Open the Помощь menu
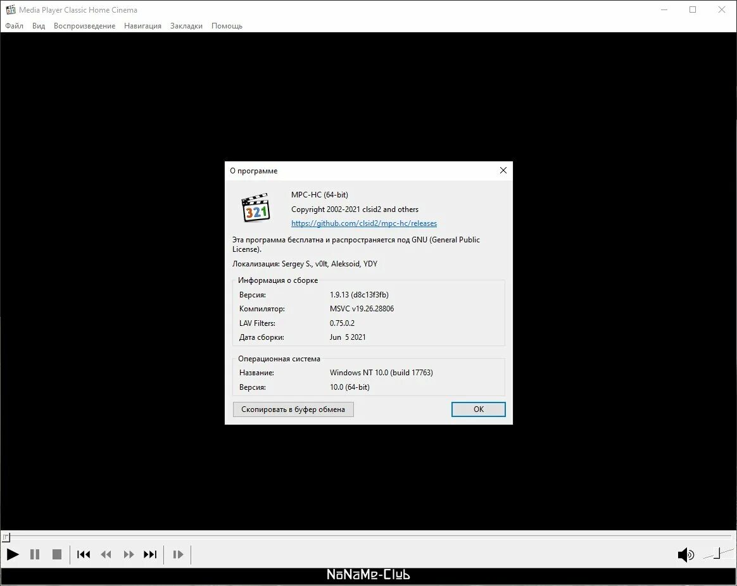The width and height of the screenshot is (737, 586). click(227, 26)
